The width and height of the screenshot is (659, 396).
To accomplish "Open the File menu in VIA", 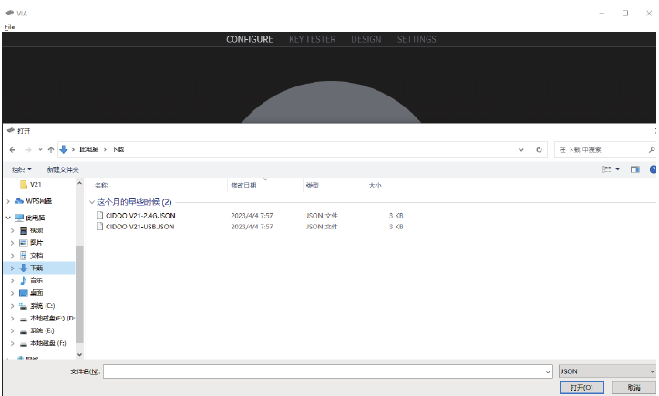I will tap(9, 27).
